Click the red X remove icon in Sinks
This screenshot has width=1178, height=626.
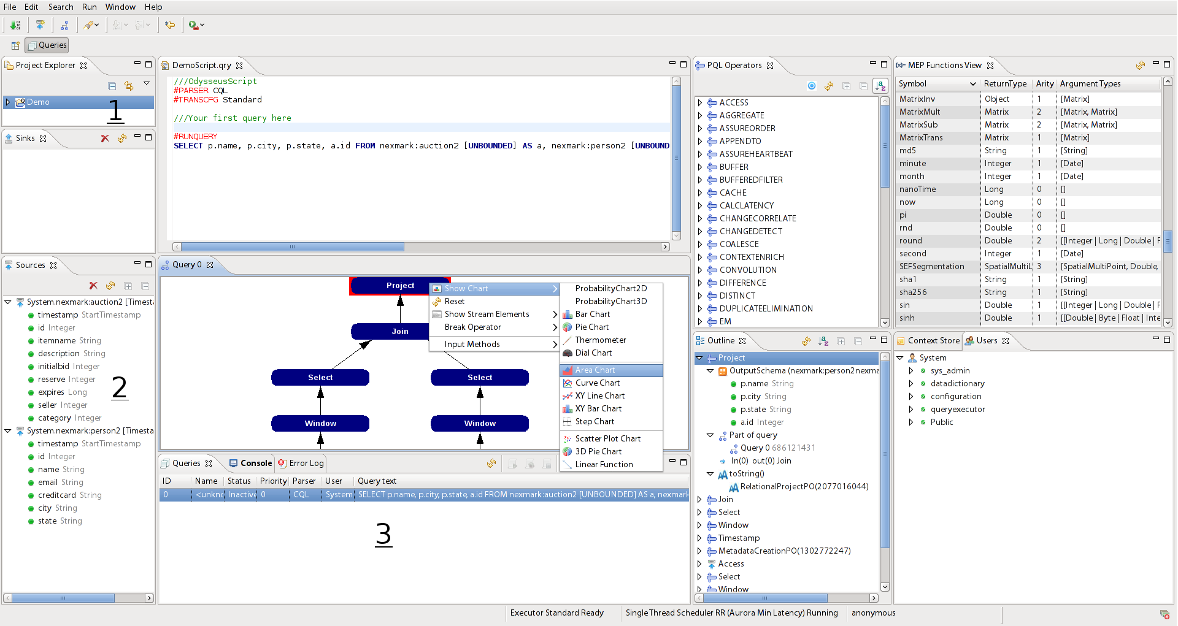point(105,139)
